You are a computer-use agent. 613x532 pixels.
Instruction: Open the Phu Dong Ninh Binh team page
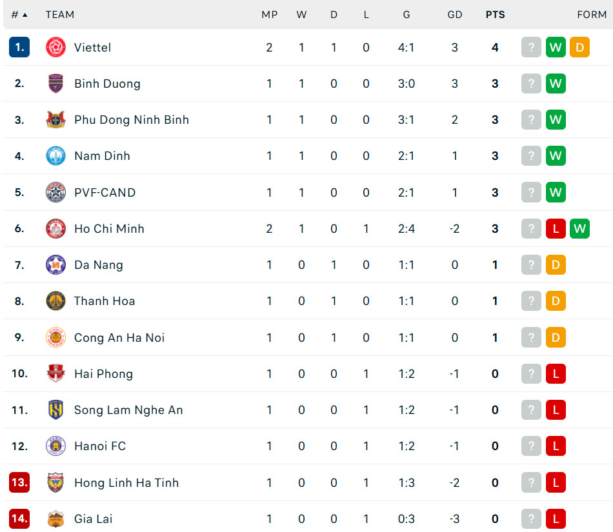point(132,120)
